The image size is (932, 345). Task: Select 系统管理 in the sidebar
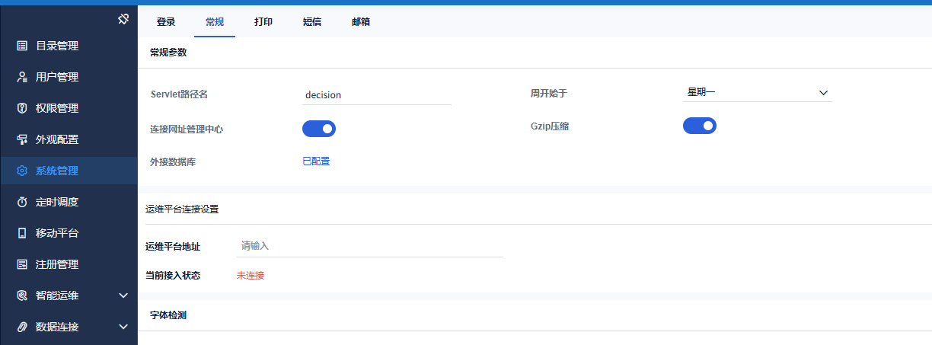pyautogui.click(x=69, y=171)
